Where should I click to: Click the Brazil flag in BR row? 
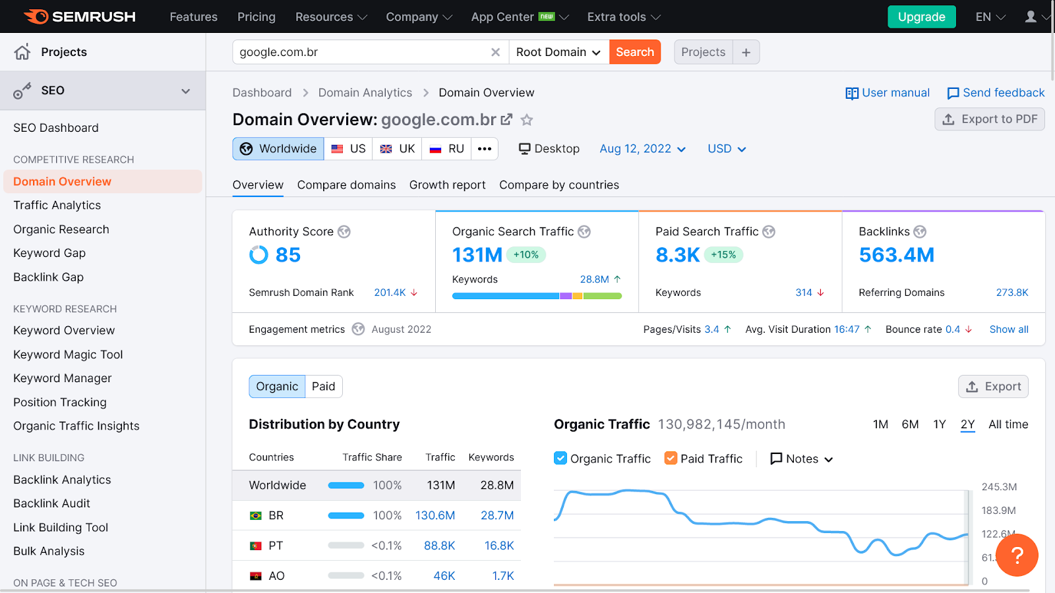click(255, 516)
